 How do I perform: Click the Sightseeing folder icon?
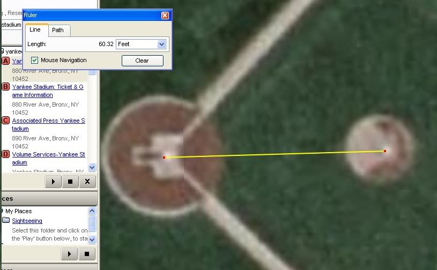point(6,221)
